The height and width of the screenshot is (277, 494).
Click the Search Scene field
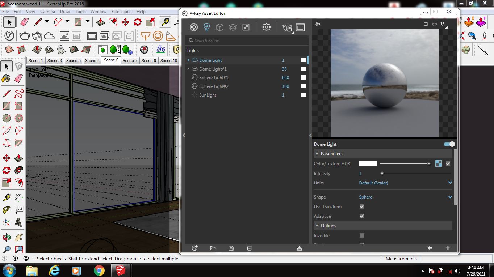[x=247, y=41]
